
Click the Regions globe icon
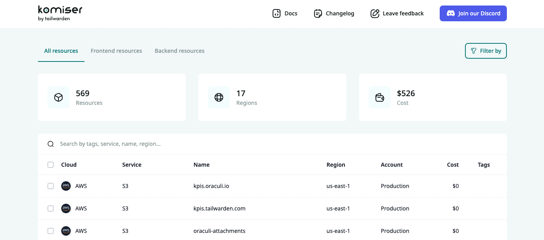click(219, 97)
